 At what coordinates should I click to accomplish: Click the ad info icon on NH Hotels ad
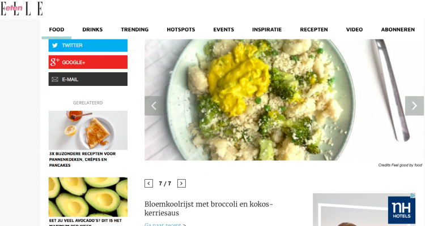[413, 195]
